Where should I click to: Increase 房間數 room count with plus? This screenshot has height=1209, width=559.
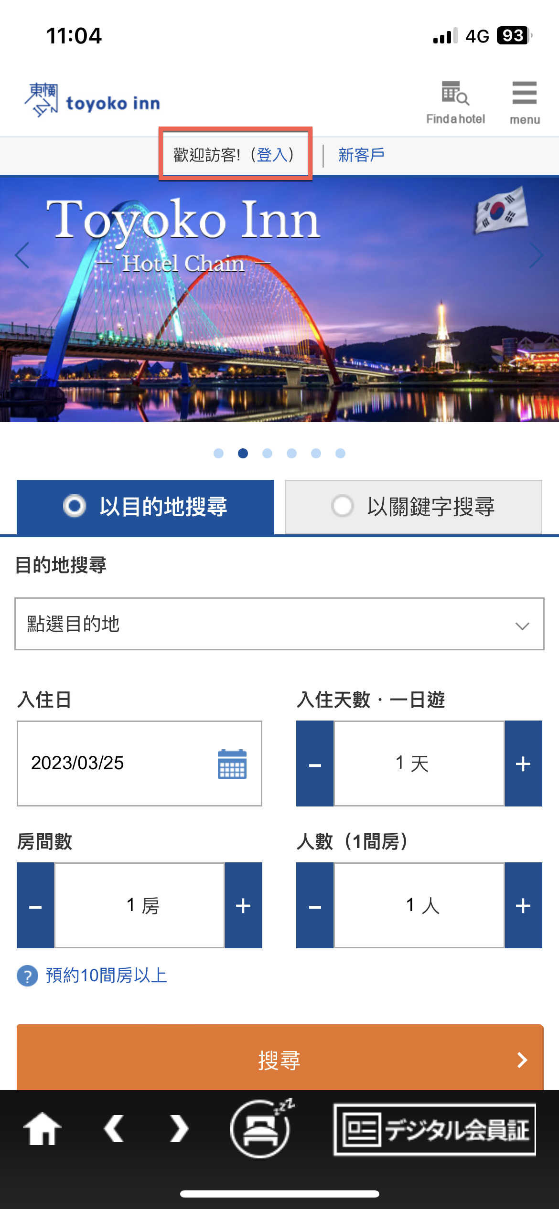pos(244,905)
